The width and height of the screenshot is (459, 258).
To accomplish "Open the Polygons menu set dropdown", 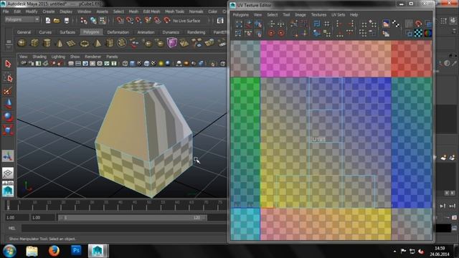I will [22, 19].
